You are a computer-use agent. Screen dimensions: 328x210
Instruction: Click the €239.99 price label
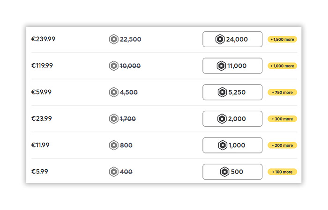pos(43,39)
